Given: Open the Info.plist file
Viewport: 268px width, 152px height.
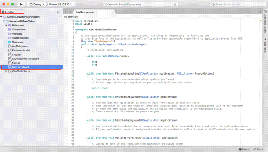Looking at the screenshot, I should (x=16, y=55).
